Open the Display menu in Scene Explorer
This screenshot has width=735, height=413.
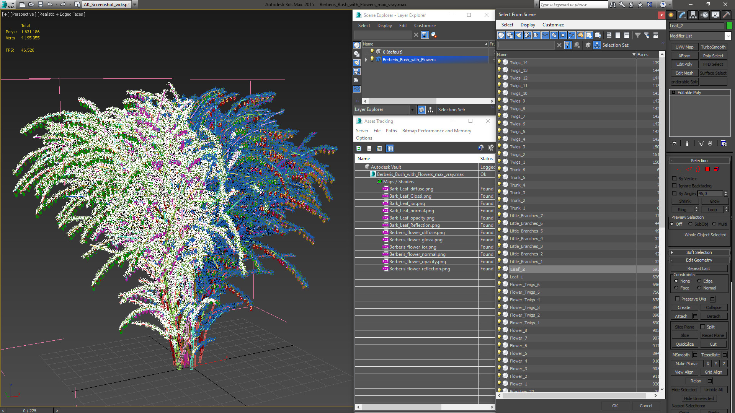coord(384,26)
